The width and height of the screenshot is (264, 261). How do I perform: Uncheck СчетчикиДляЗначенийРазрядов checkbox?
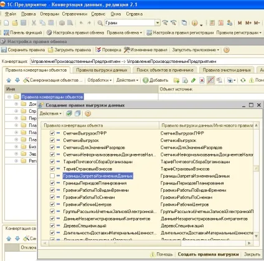(x=52, y=148)
